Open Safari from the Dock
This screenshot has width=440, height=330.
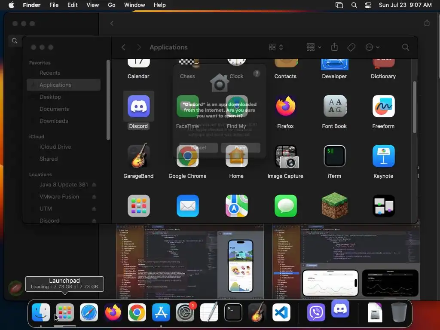pyautogui.click(x=89, y=312)
